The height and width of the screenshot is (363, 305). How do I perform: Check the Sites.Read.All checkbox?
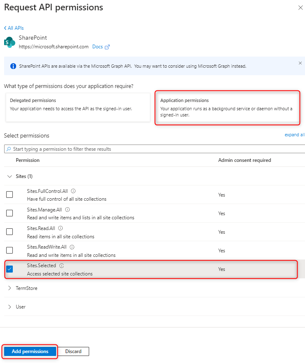9,232
